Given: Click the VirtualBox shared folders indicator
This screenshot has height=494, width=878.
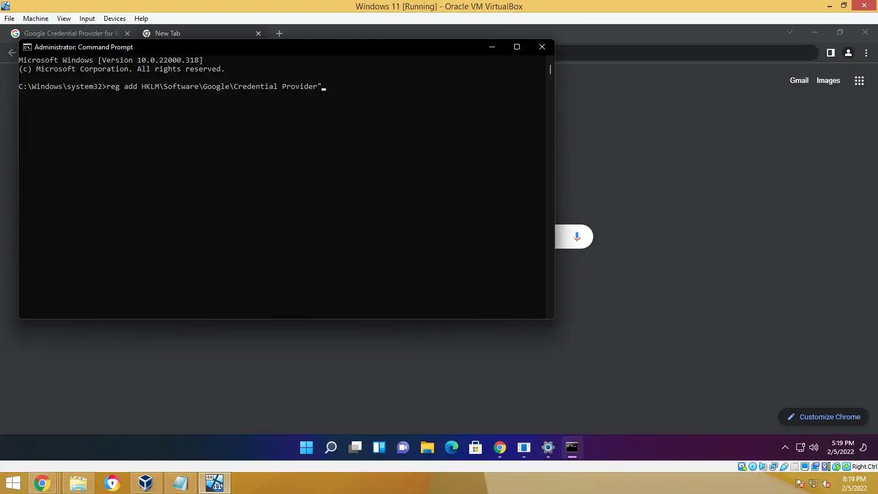Looking at the screenshot, I should [795, 467].
